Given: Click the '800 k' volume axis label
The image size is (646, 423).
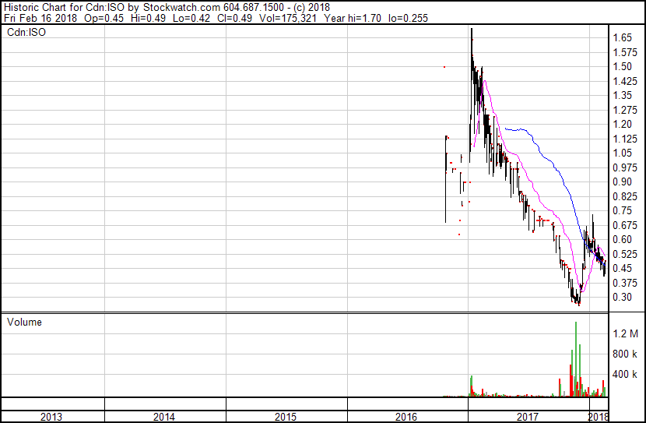Looking at the screenshot, I should pos(624,354).
